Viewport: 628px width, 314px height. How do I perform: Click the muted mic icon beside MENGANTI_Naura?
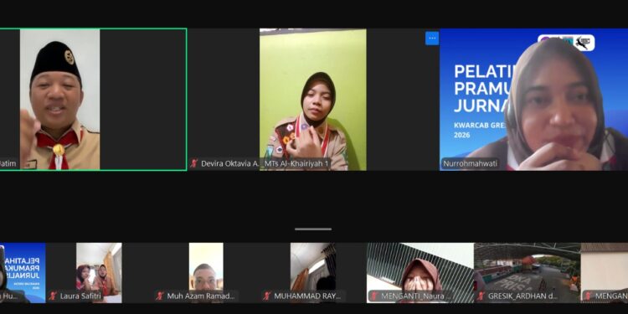(374, 296)
